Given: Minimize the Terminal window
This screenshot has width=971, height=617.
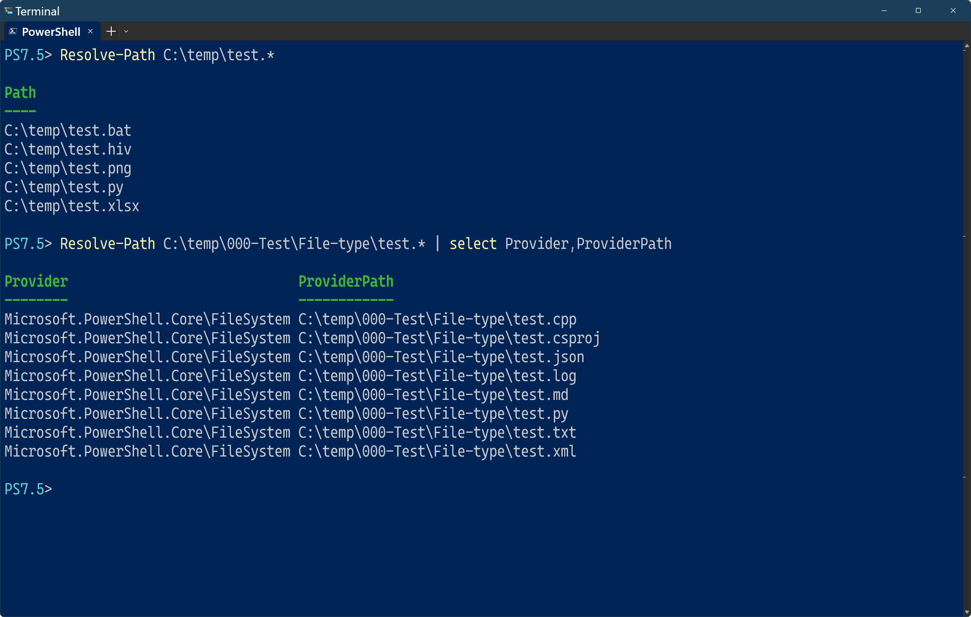Looking at the screenshot, I should tap(884, 10).
